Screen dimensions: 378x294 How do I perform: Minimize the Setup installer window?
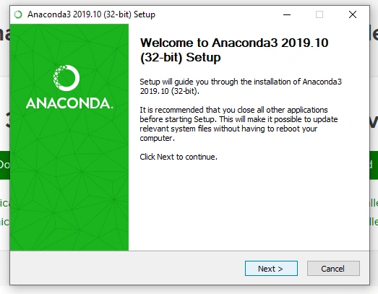coord(287,14)
